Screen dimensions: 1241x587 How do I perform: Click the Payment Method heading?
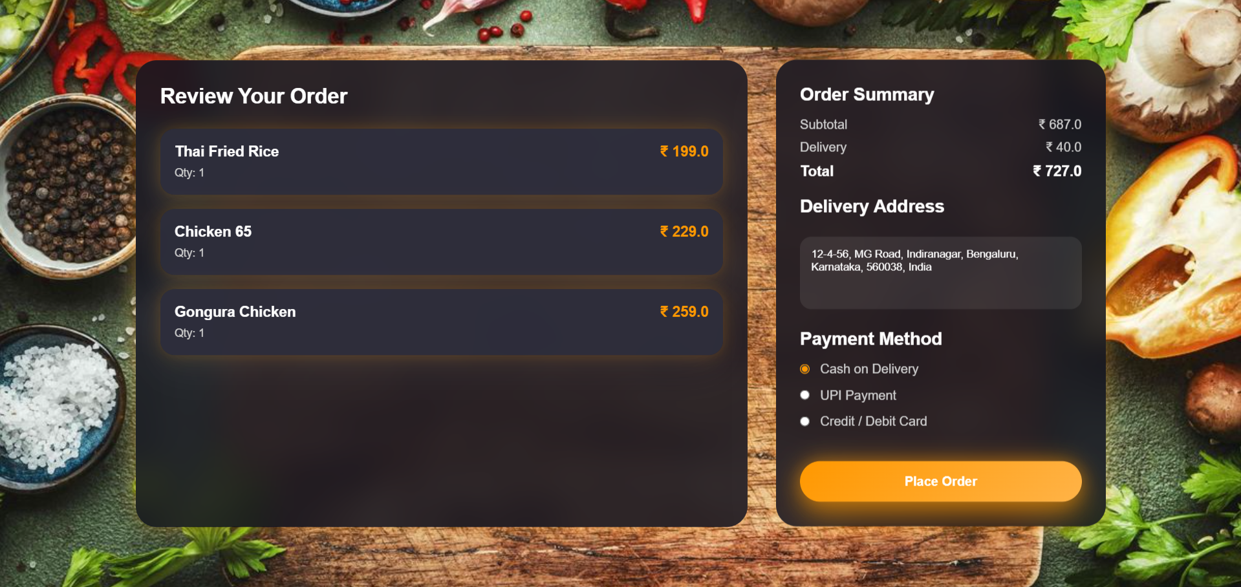(x=870, y=338)
